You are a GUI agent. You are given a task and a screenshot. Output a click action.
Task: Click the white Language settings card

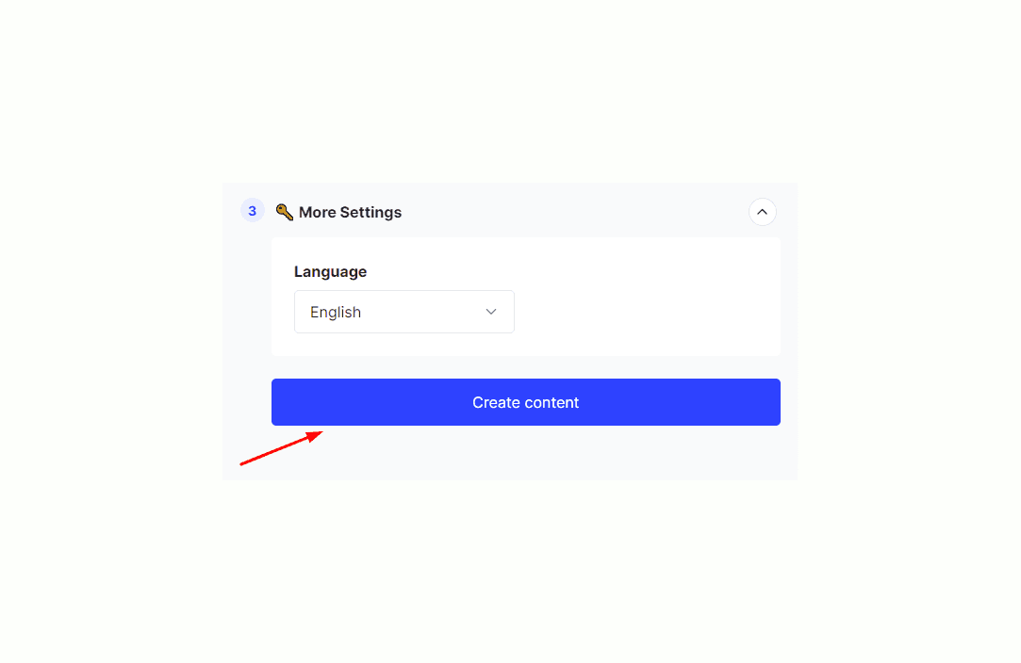525,297
